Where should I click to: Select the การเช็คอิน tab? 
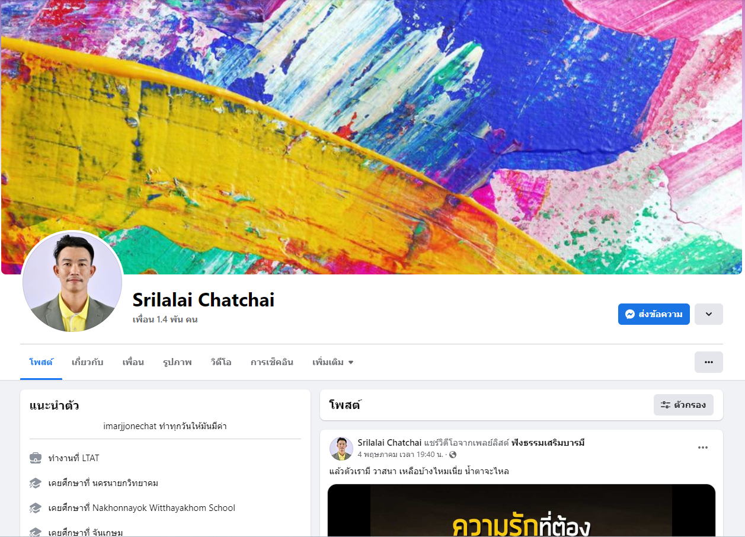[272, 362]
